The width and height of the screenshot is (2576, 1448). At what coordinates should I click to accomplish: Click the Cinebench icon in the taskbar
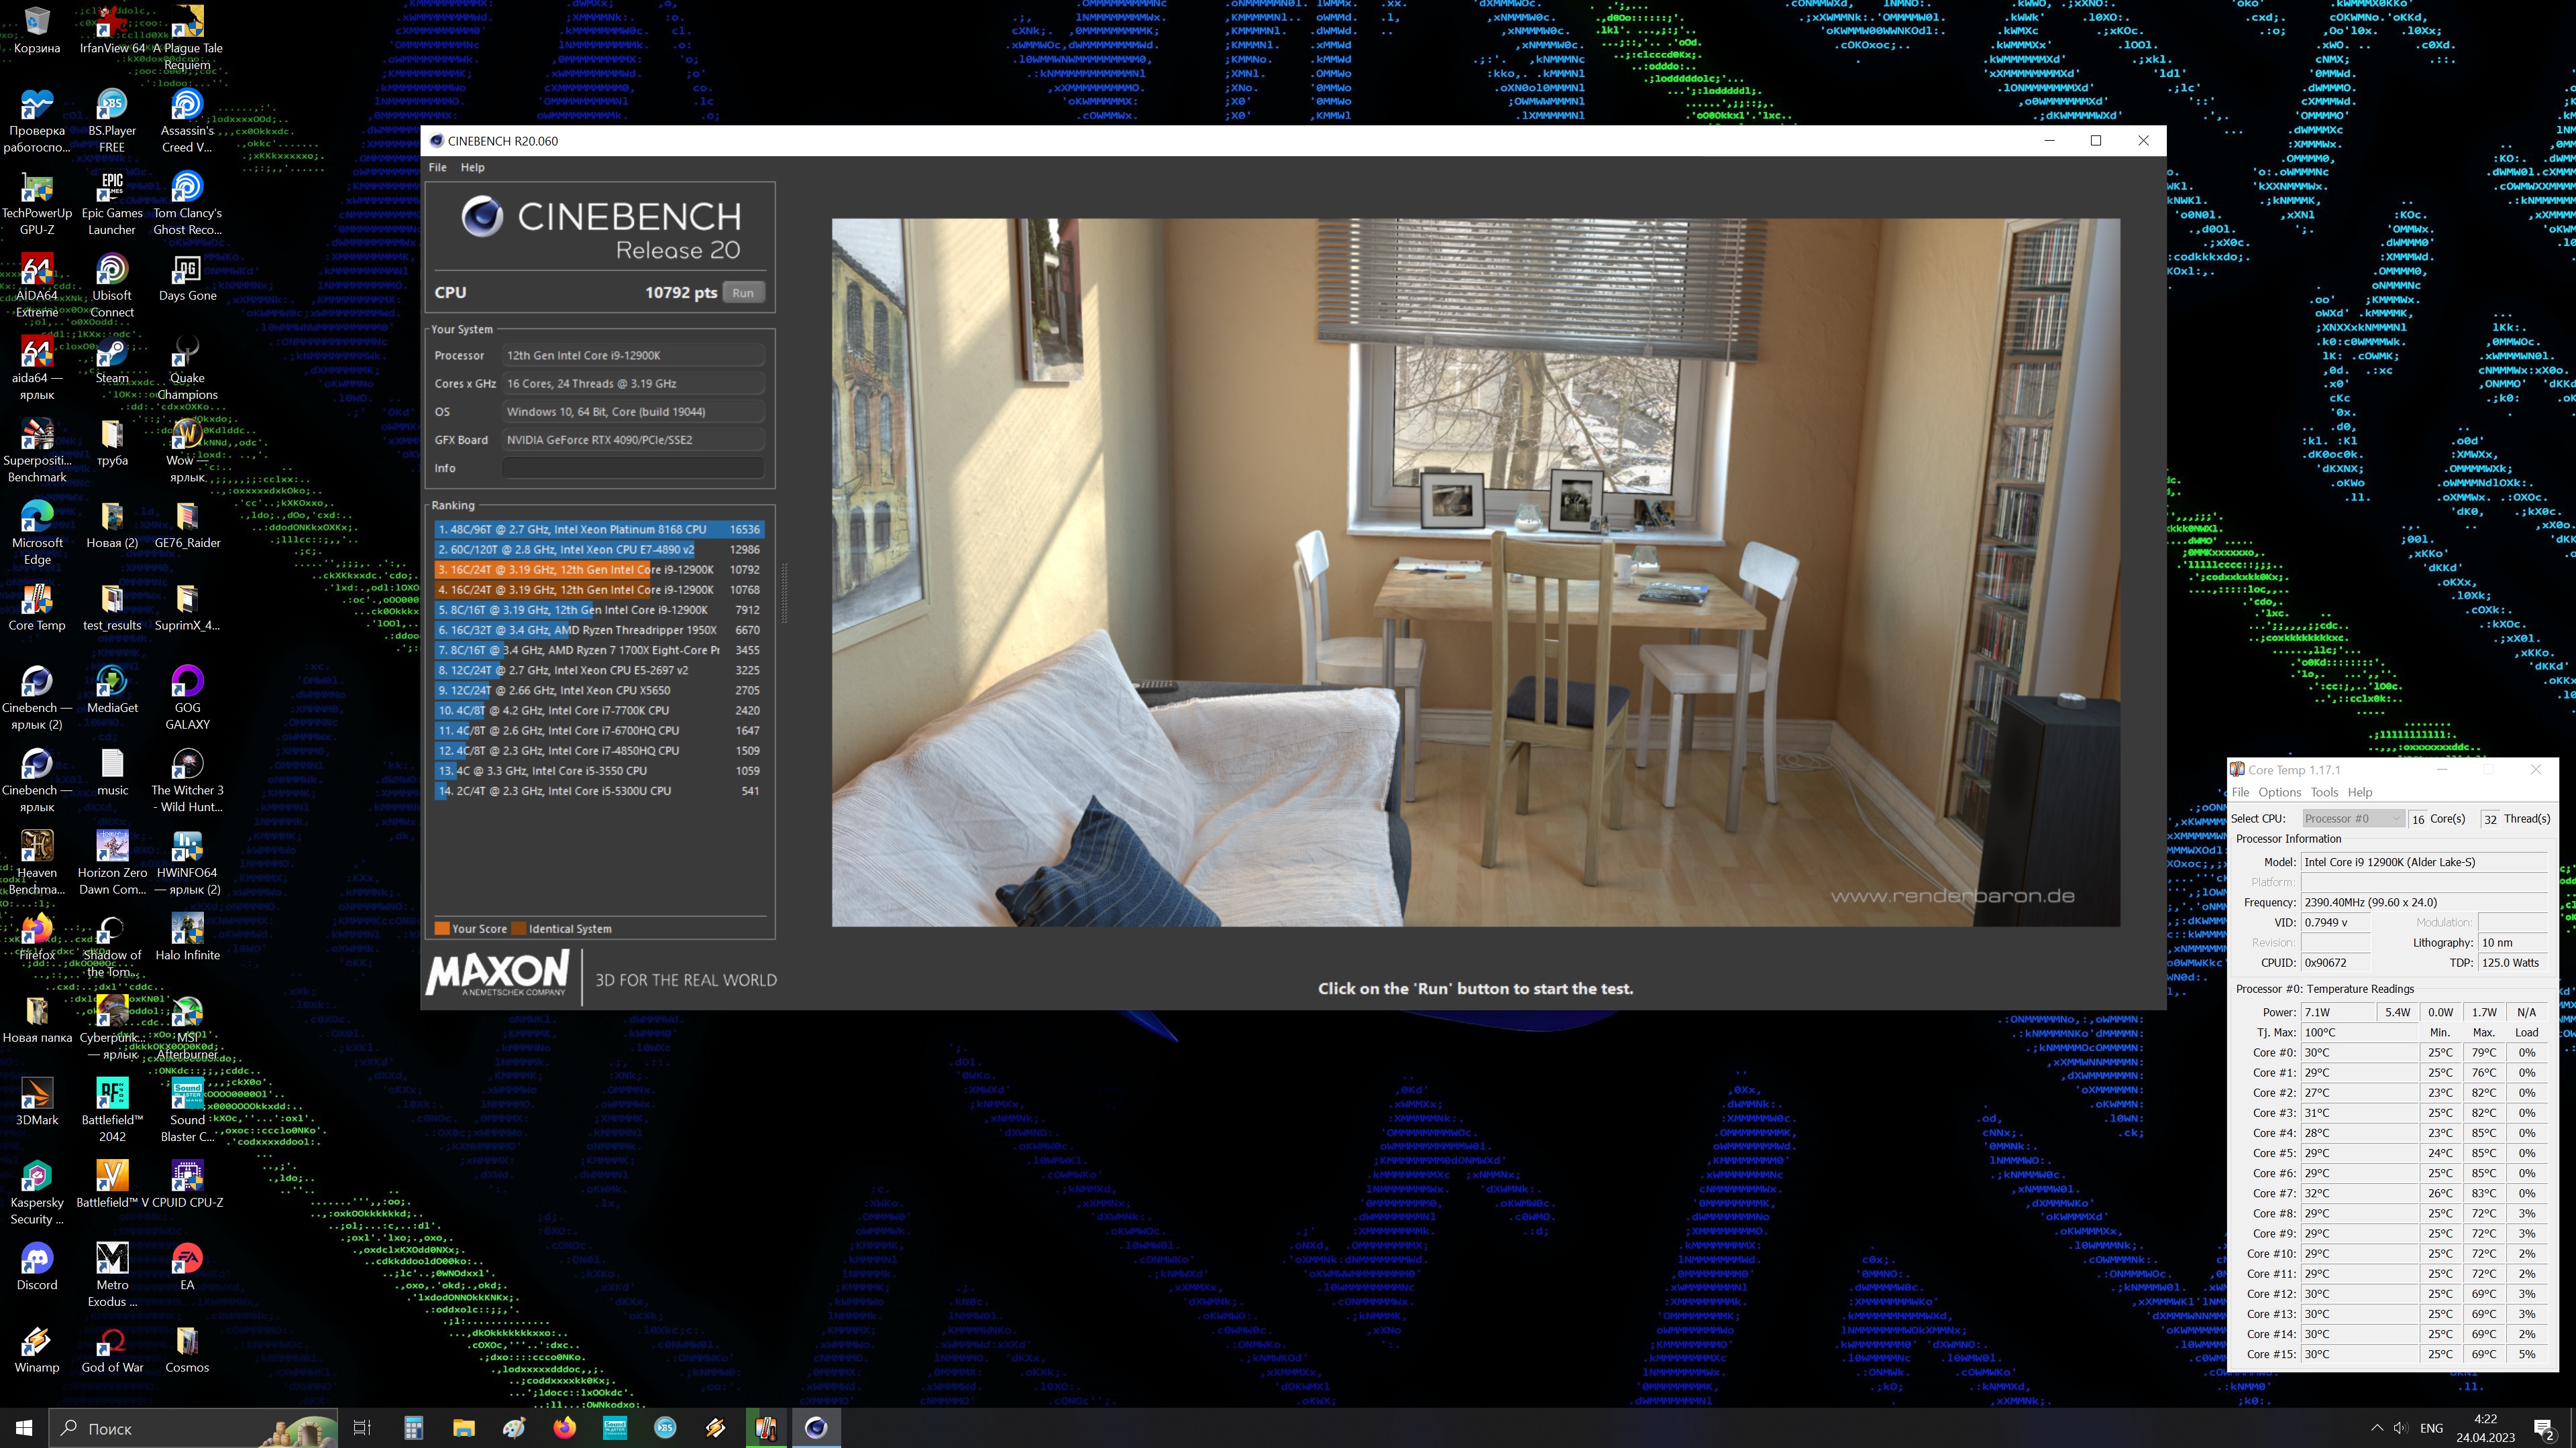[816, 1428]
